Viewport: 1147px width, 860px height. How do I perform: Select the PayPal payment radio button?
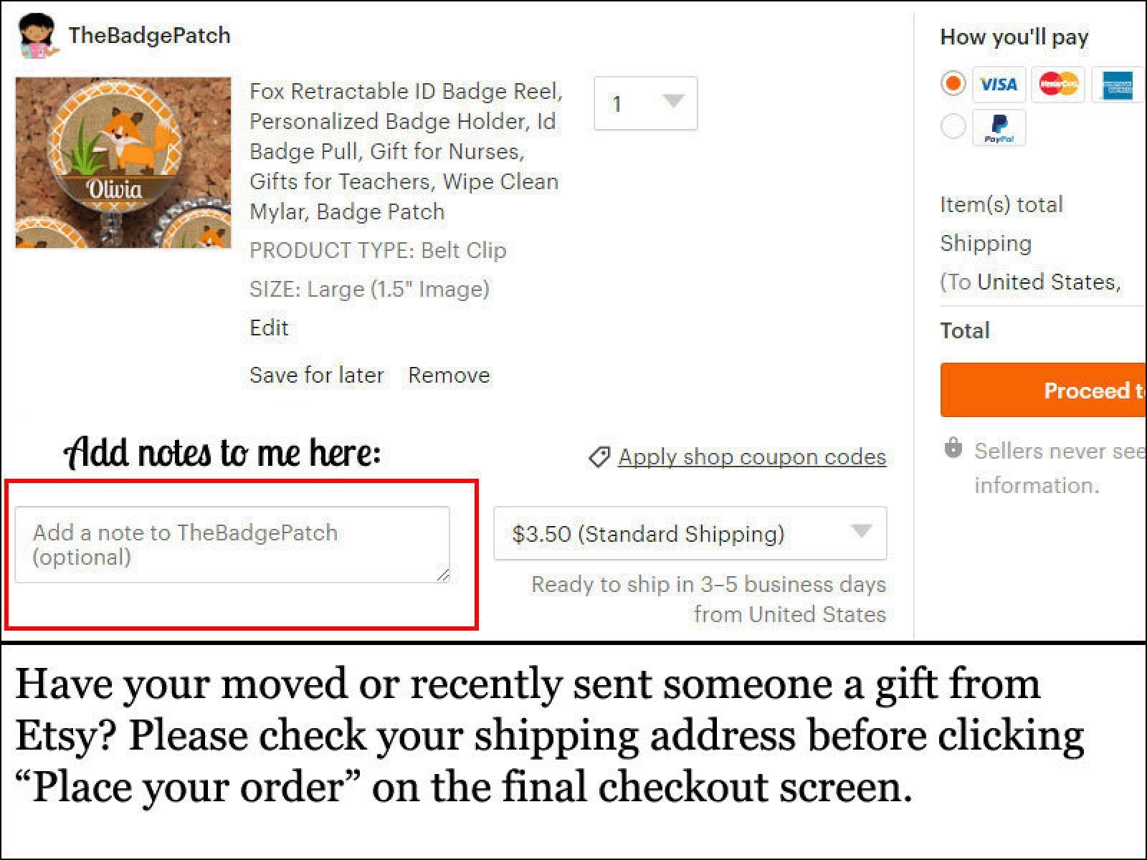click(953, 127)
